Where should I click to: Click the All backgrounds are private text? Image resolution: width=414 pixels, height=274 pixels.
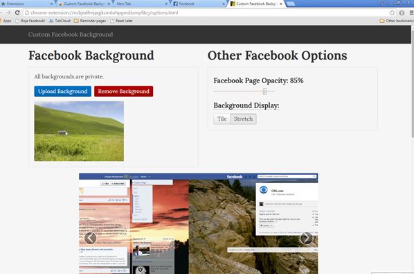pos(69,76)
